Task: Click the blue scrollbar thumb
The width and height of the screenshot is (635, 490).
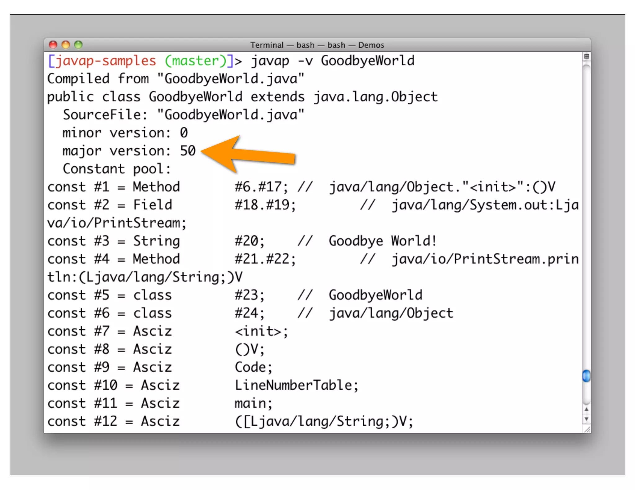Action: click(586, 376)
